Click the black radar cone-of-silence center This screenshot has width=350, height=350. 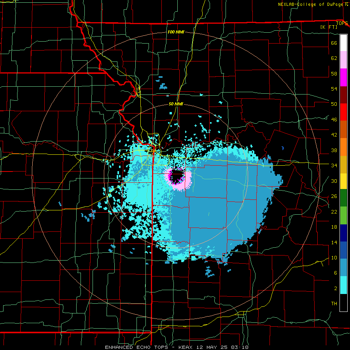pos(176,176)
